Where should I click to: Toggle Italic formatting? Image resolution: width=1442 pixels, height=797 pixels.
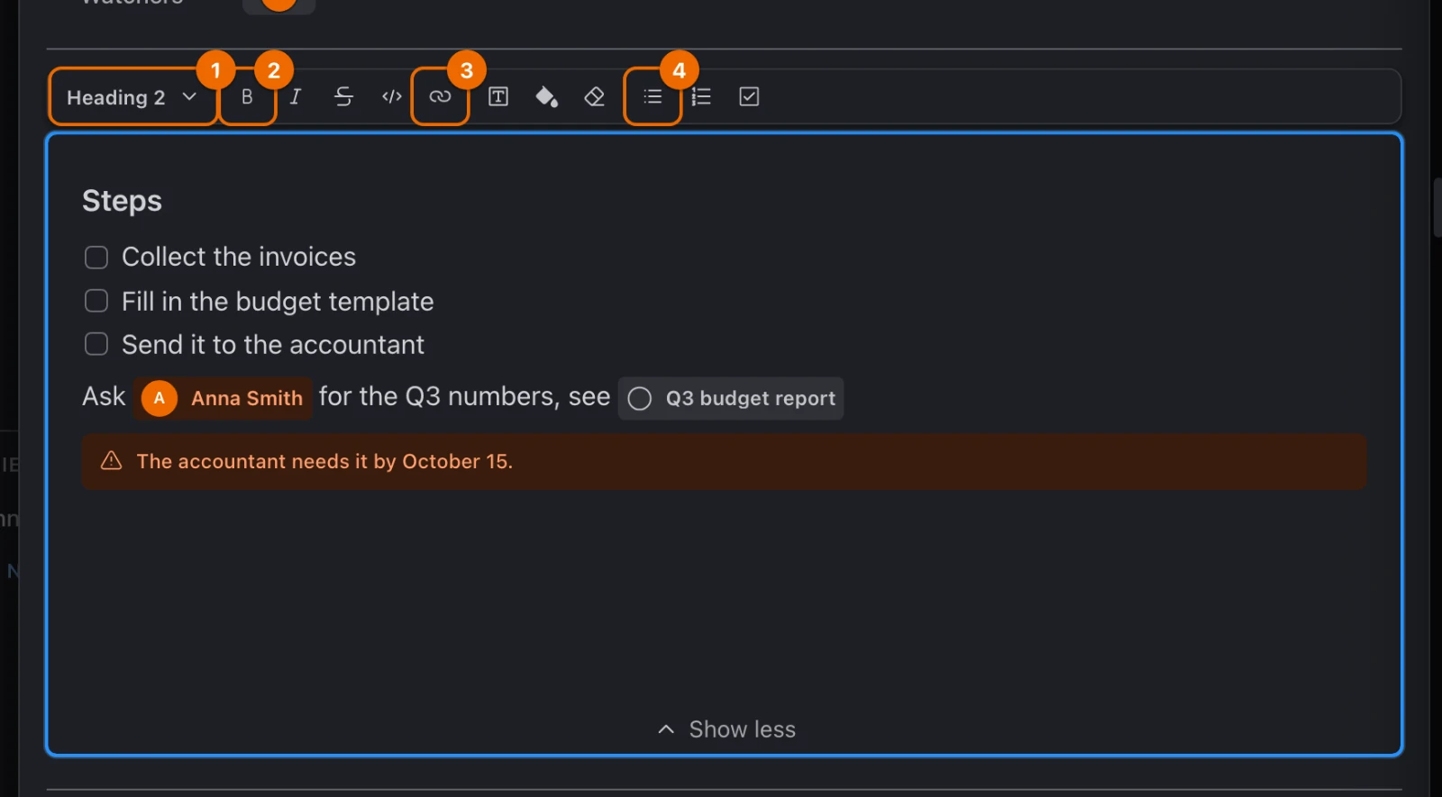(296, 96)
